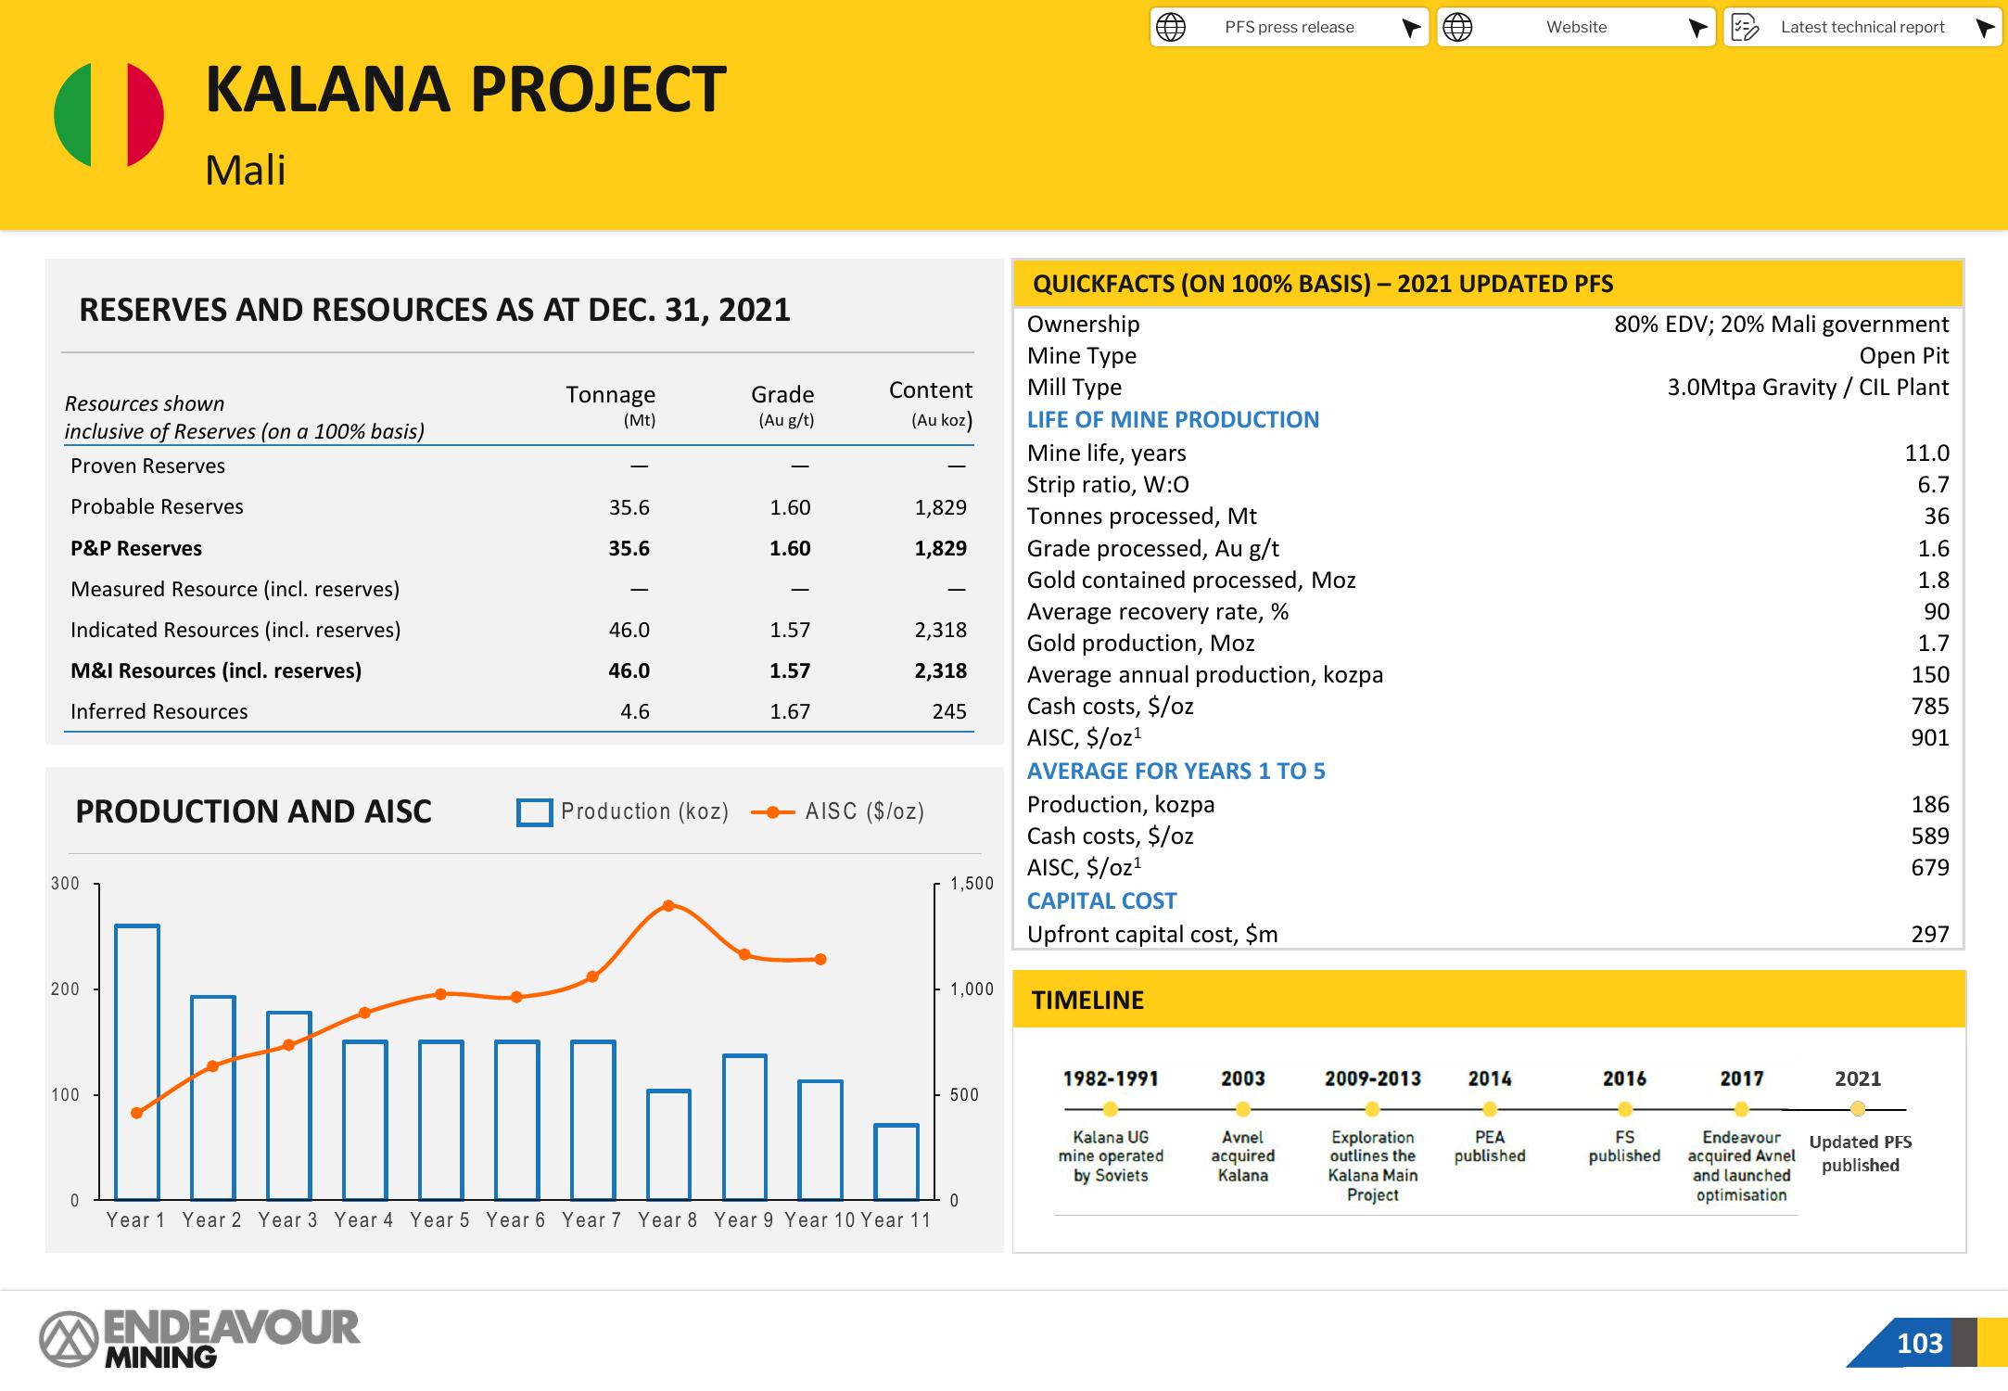
Task: Click the M&I Resources row label
Action: 216,670
